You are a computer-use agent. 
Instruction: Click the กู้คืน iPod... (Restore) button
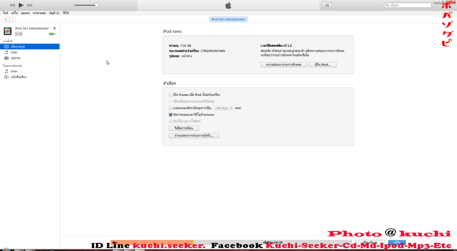click(x=323, y=65)
